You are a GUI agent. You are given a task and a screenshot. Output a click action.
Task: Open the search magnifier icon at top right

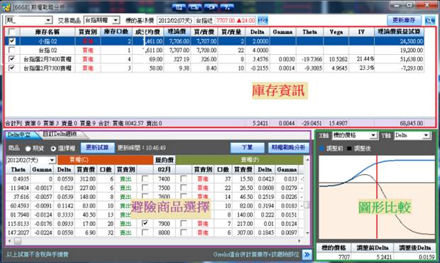coord(429,20)
